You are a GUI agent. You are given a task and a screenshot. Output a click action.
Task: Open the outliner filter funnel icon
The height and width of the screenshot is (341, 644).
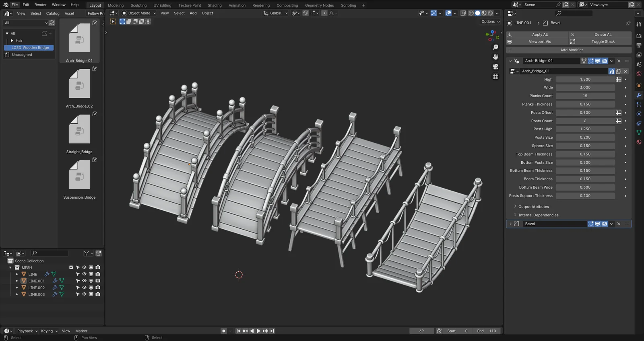pos(86,253)
